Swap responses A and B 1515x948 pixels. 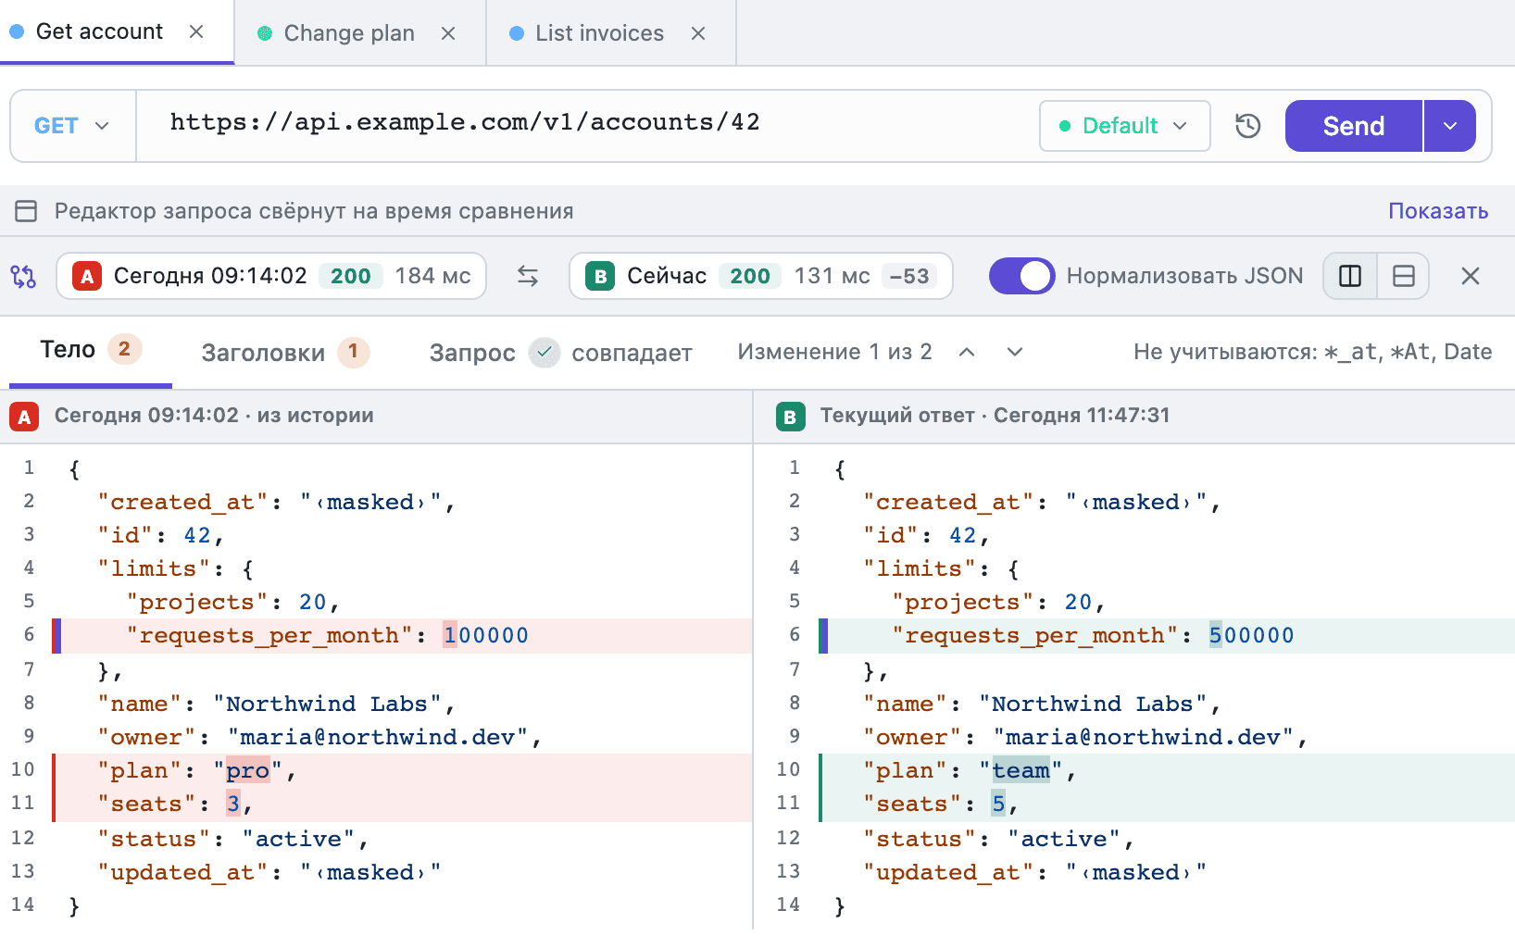point(528,276)
